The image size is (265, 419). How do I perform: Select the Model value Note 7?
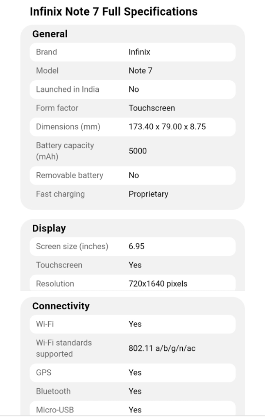click(x=140, y=71)
